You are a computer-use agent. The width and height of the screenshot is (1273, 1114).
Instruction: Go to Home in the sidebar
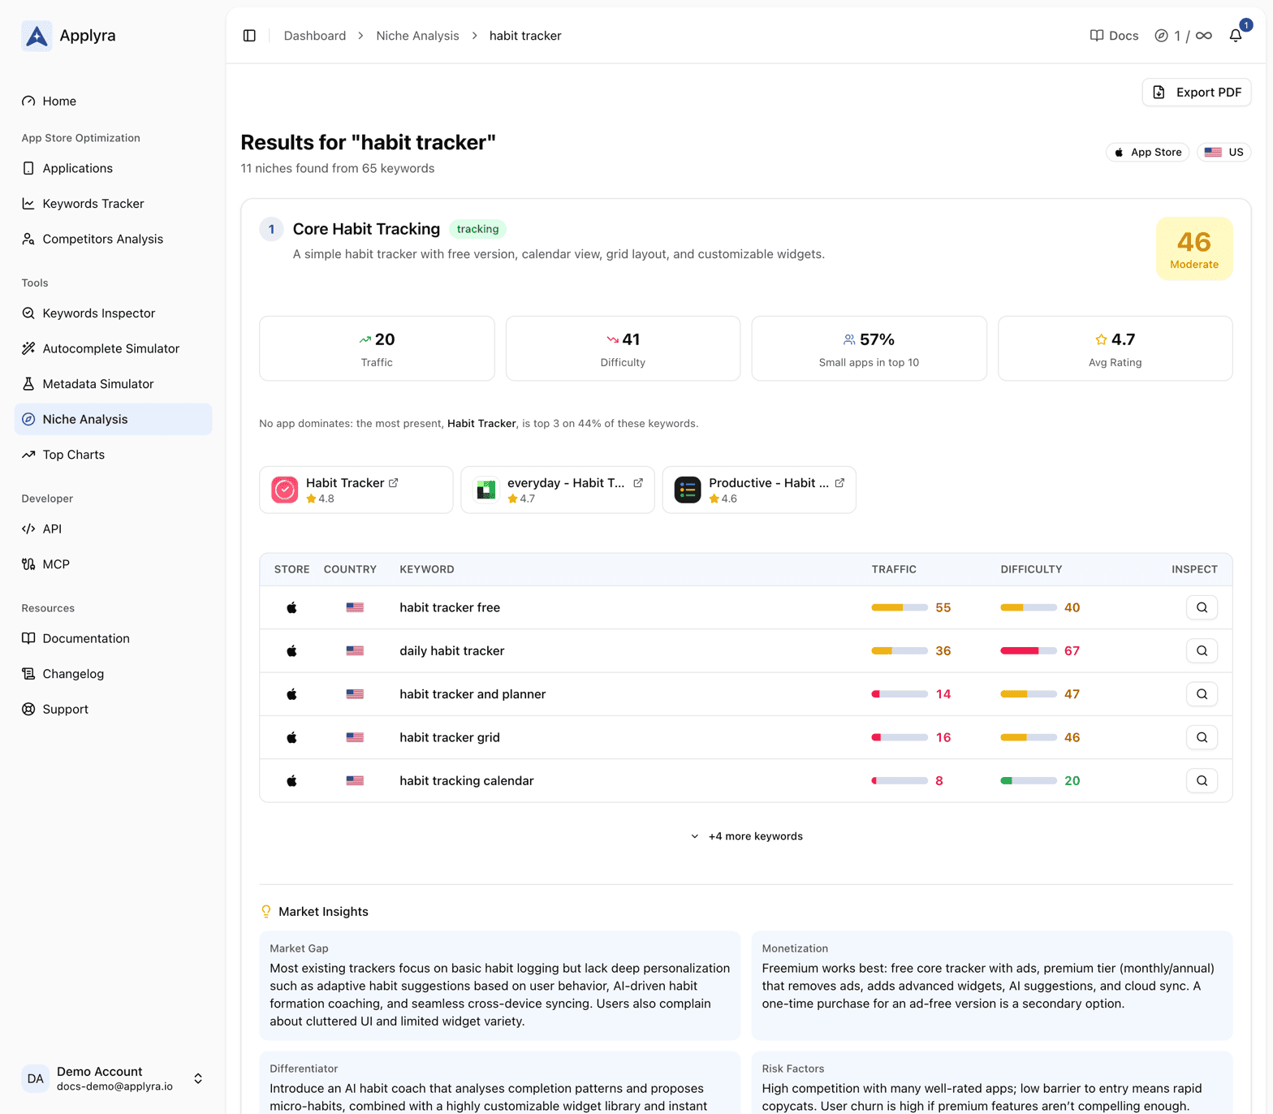113,101
